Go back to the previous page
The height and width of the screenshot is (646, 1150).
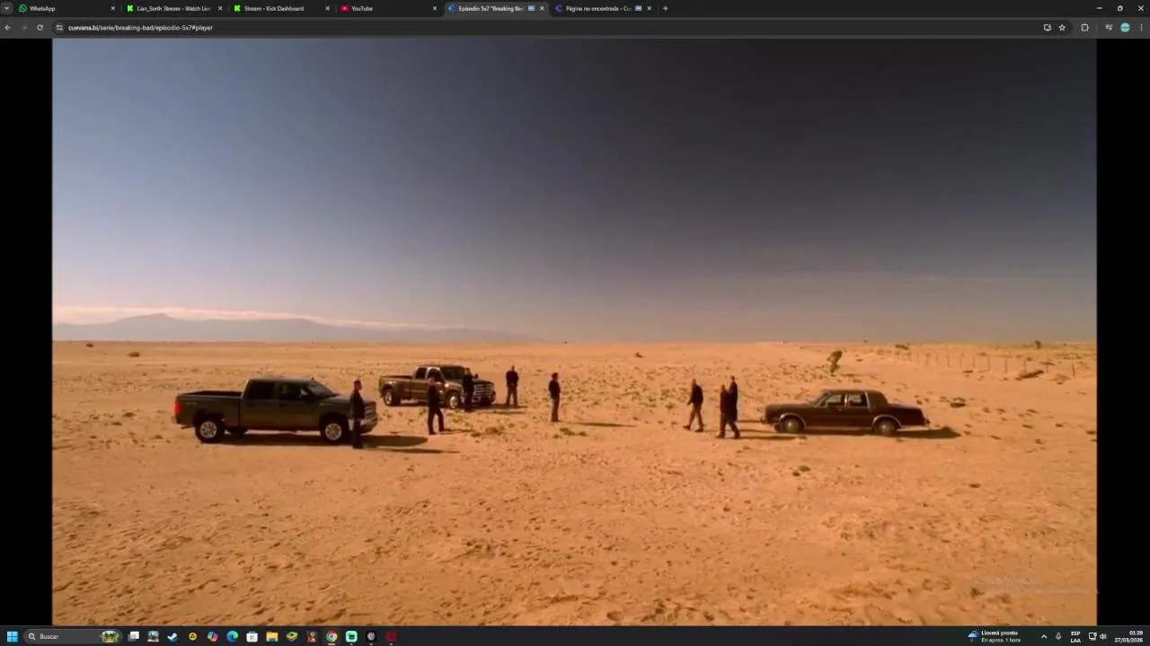(x=7, y=28)
